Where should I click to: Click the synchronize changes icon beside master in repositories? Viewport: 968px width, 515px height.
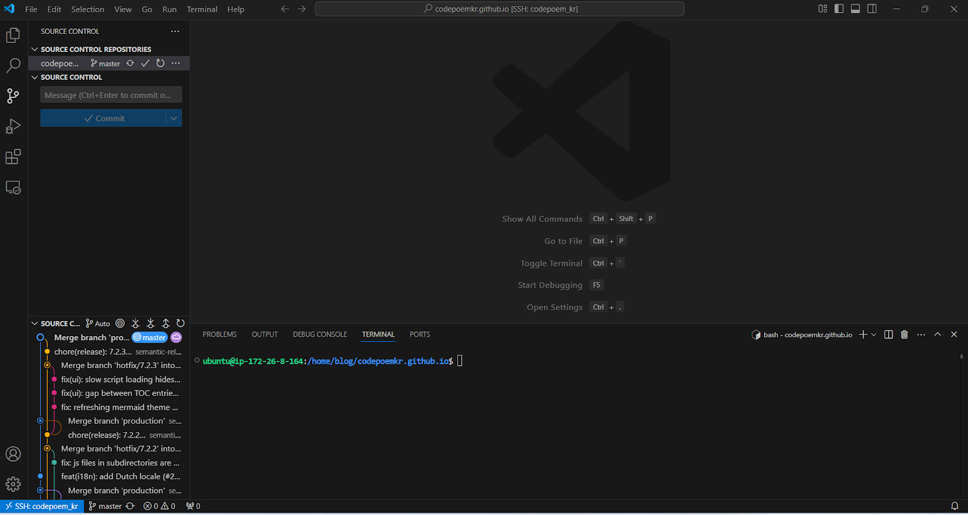[x=130, y=63]
